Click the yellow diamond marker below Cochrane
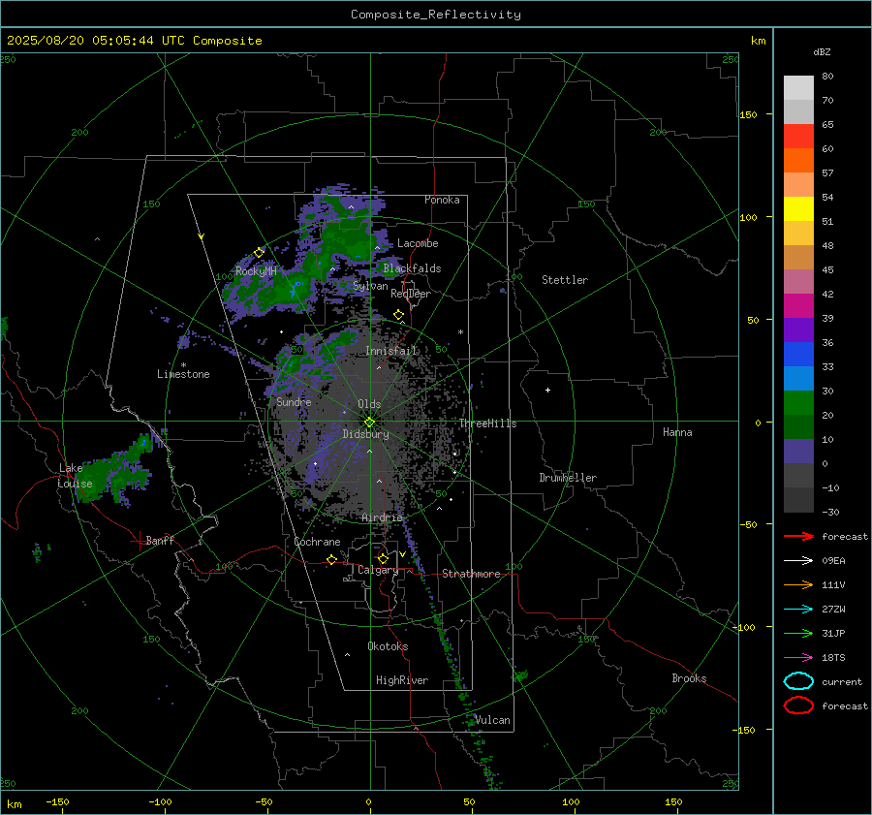The width and height of the screenshot is (872, 815). (x=332, y=559)
